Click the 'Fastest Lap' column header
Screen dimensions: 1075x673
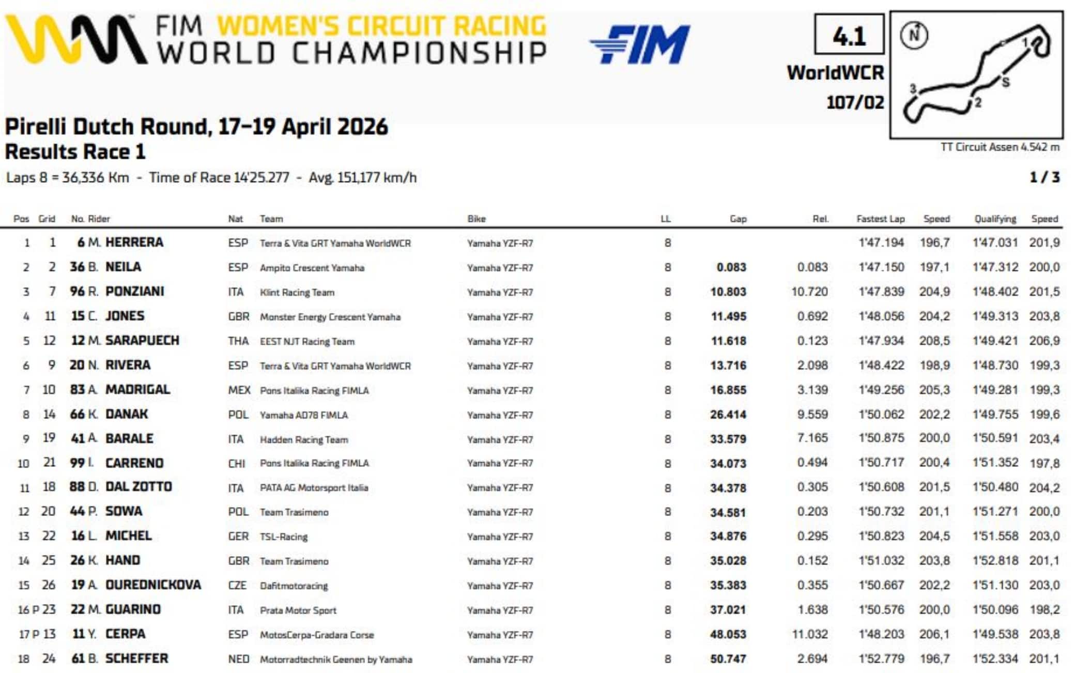880,219
